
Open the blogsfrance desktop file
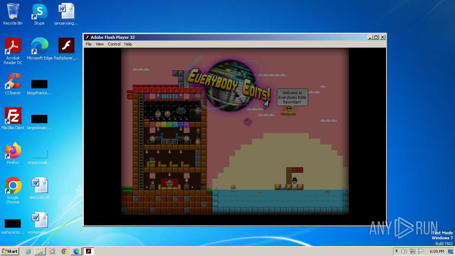pyautogui.click(x=39, y=87)
